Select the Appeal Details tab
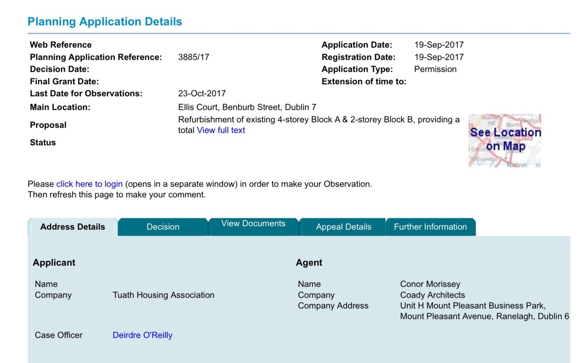The image size is (588, 363). [343, 227]
